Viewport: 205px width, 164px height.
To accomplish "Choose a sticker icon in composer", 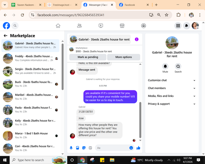I will [x=84, y=148].
